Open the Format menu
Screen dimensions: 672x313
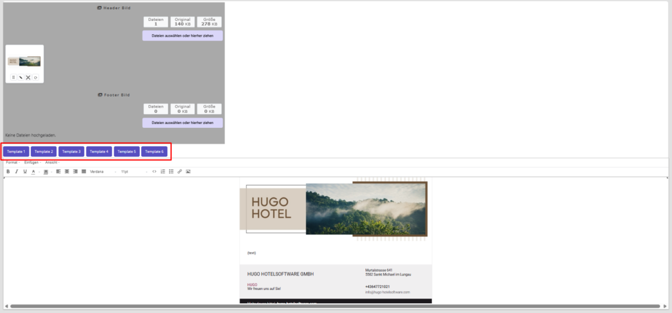12,162
